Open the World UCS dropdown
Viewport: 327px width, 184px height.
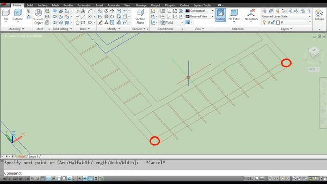click(x=172, y=22)
